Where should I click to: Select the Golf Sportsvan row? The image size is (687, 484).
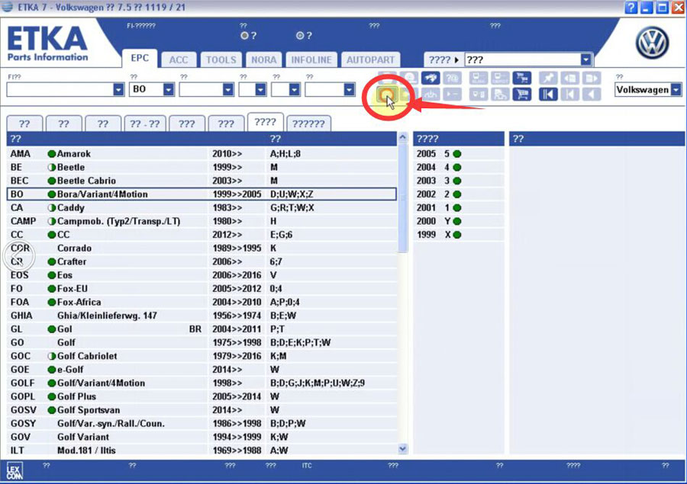tap(202, 410)
